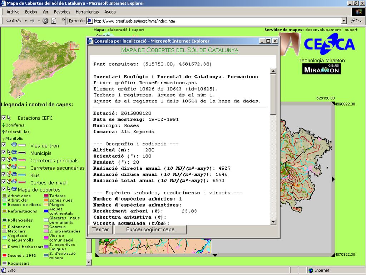366x275 pixels.
Task: Open the Atrás history dropdown arrow
Action: tap(25, 21)
